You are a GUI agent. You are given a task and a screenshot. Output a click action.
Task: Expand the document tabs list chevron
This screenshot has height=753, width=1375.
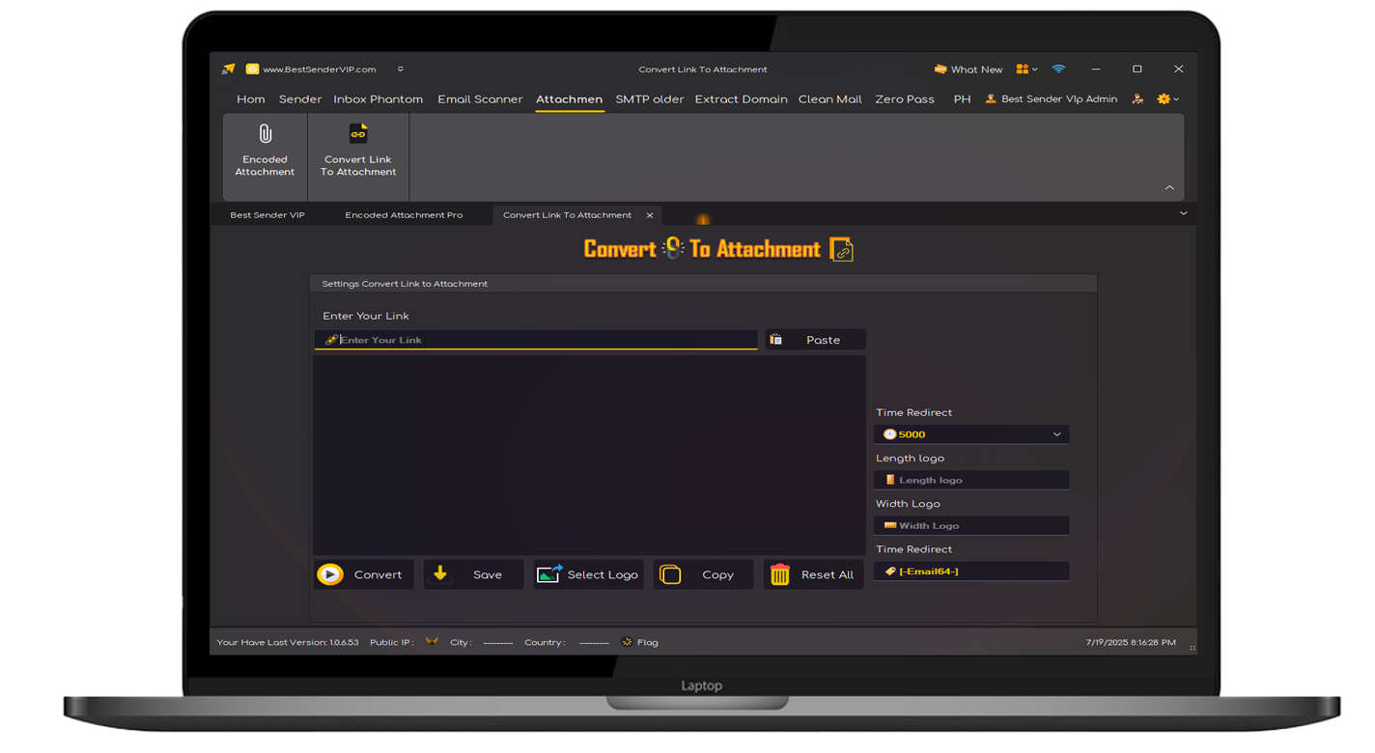click(x=1184, y=213)
